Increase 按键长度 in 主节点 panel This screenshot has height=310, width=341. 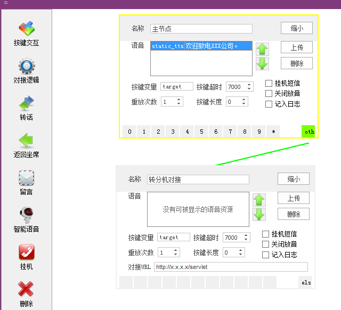click(244, 100)
